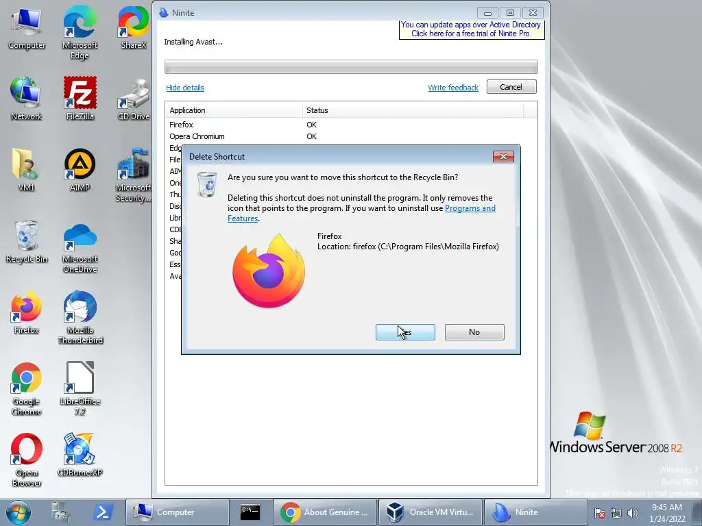Select the Opera Chromium row in list
Screen dimensions: 702x526
tap(351, 136)
